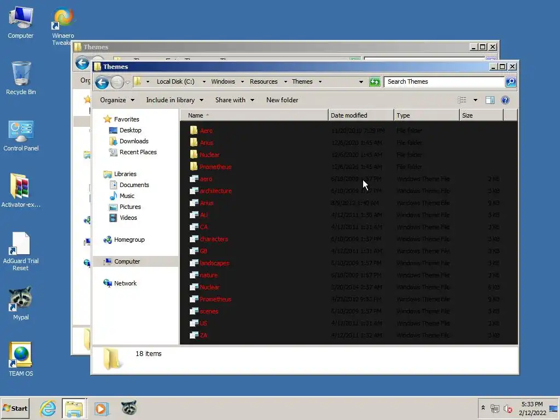
Task: Click the green Refresh button
Action: pos(375,82)
